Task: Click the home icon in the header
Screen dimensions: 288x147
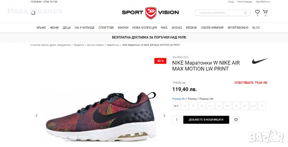Action: [33, 13]
